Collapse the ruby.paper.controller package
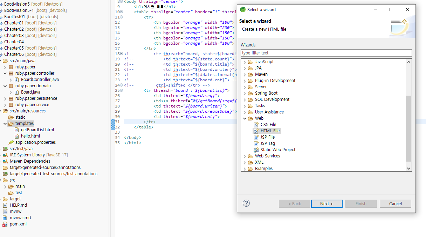 (x=5, y=73)
